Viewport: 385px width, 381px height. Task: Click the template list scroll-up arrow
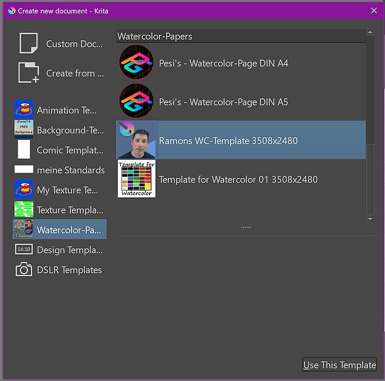pyautogui.click(x=370, y=32)
